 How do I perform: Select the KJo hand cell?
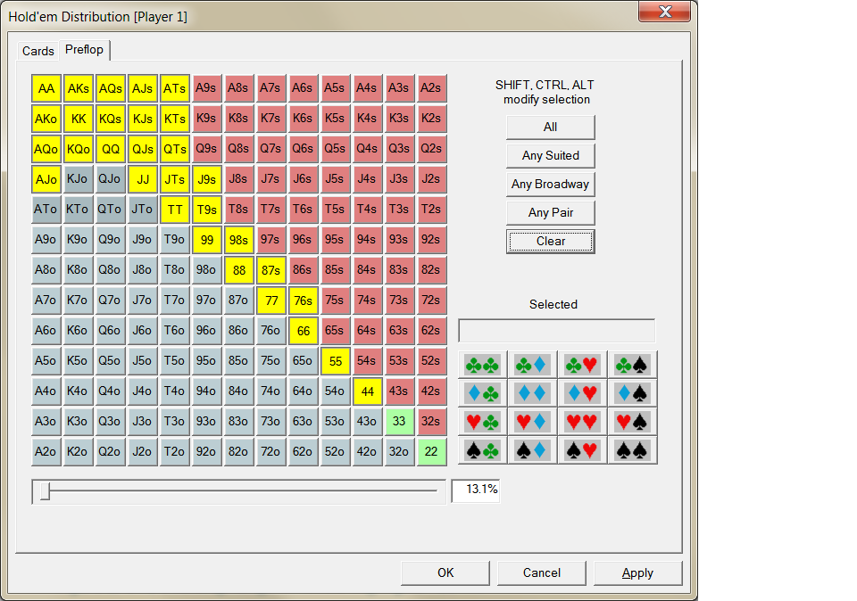pyautogui.click(x=78, y=179)
